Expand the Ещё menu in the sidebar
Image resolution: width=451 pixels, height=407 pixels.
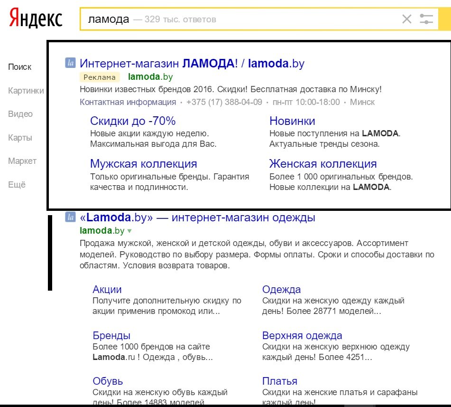click(17, 184)
